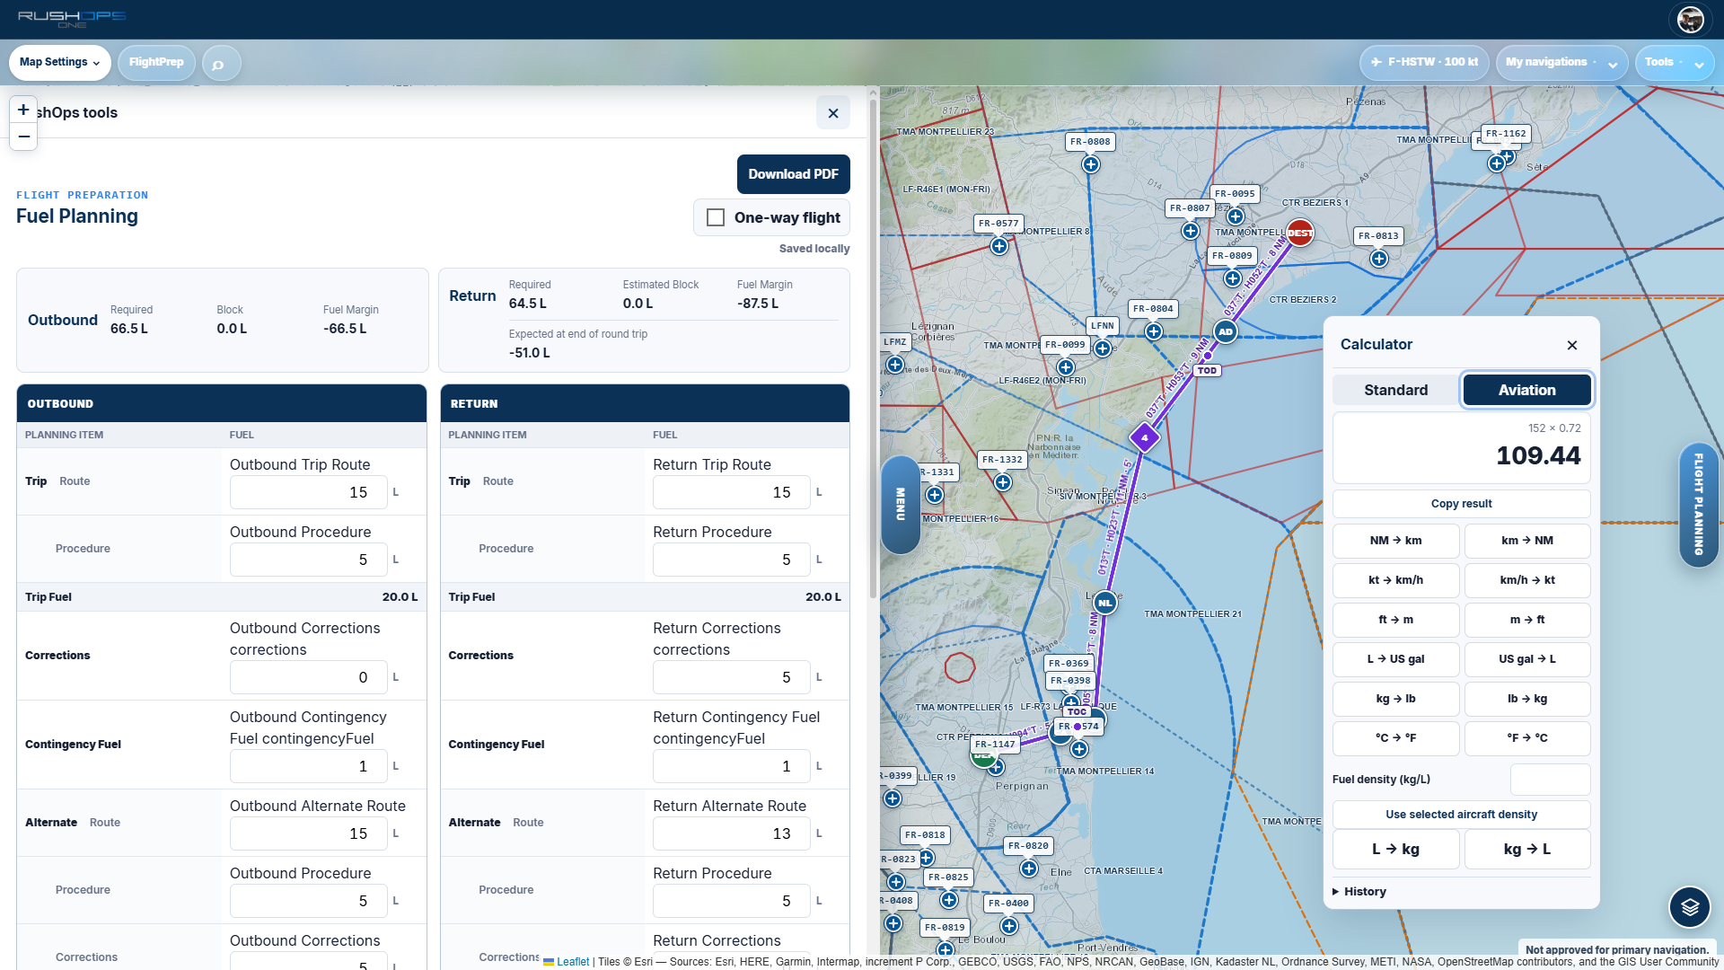Viewport: 1724px width, 970px height.
Task: Click the TOD label on the route
Action: pos(1207,370)
